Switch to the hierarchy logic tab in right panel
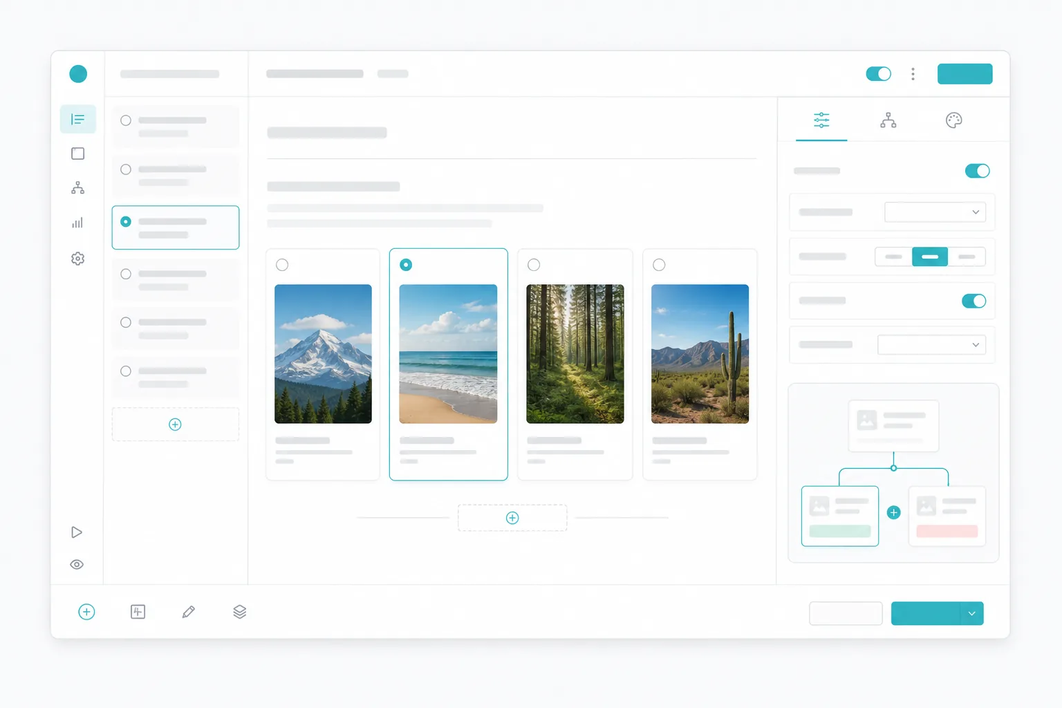Image resolution: width=1062 pixels, height=708 pixels. [x=888, y=120]
